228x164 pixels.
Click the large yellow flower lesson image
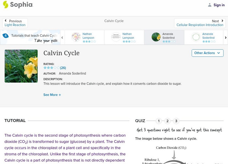[x=21, y=66]
